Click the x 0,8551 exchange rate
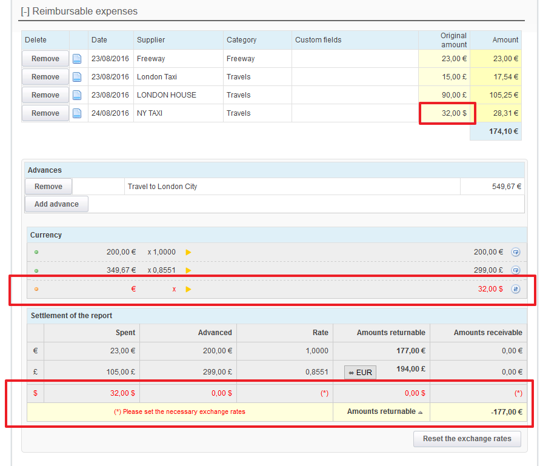The height and width of the screenshot is (466, 540). (x=162, y=270)
